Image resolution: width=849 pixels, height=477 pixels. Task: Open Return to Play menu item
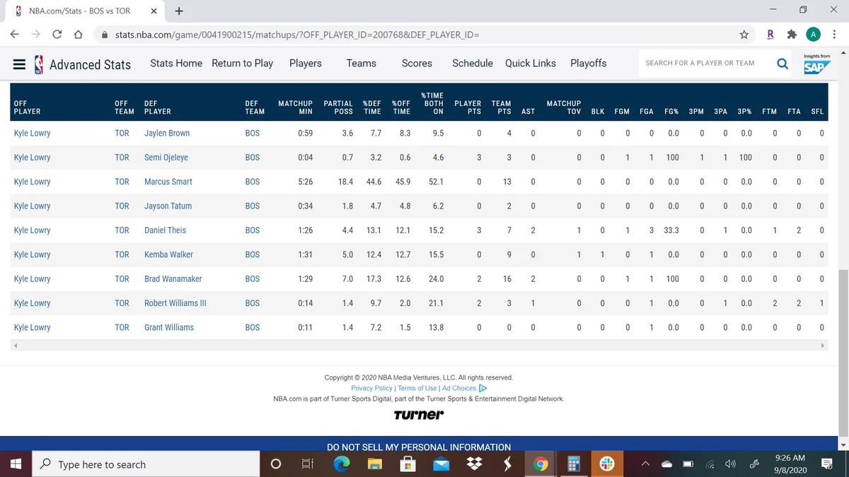[242, 63]
